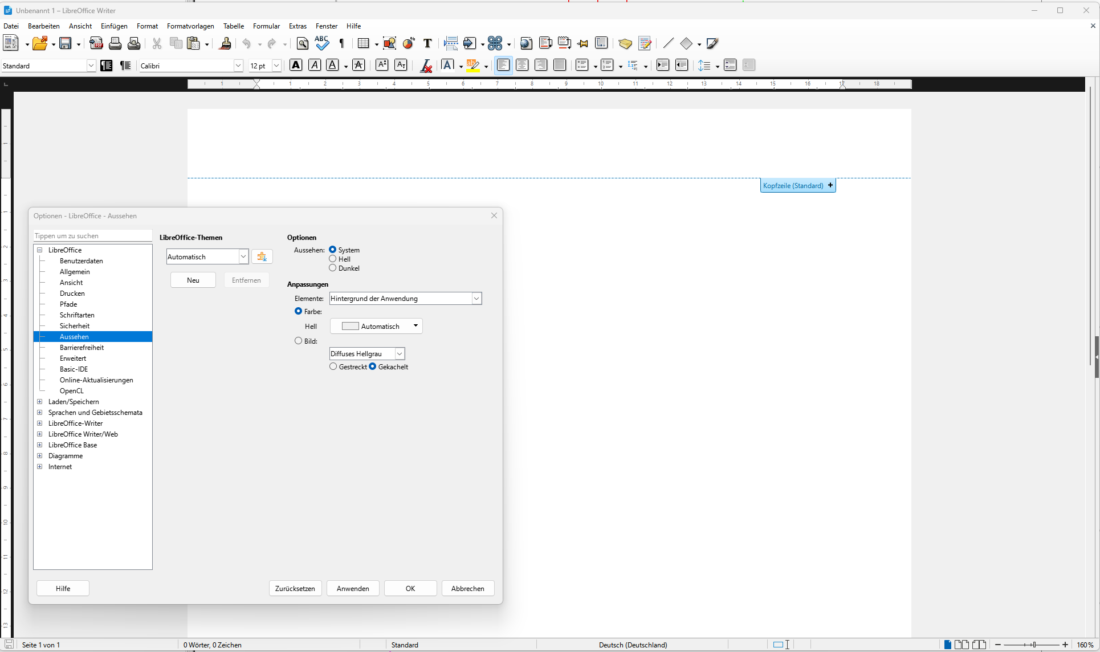Select the Dunkel appearance radio button

(333, 268)
